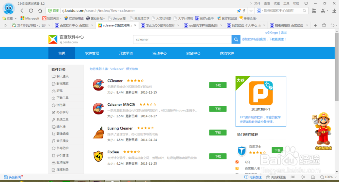Go back with the browser back arrow
Screen dimensions: 339x182
pyautogui.click(x=22, y=10)
